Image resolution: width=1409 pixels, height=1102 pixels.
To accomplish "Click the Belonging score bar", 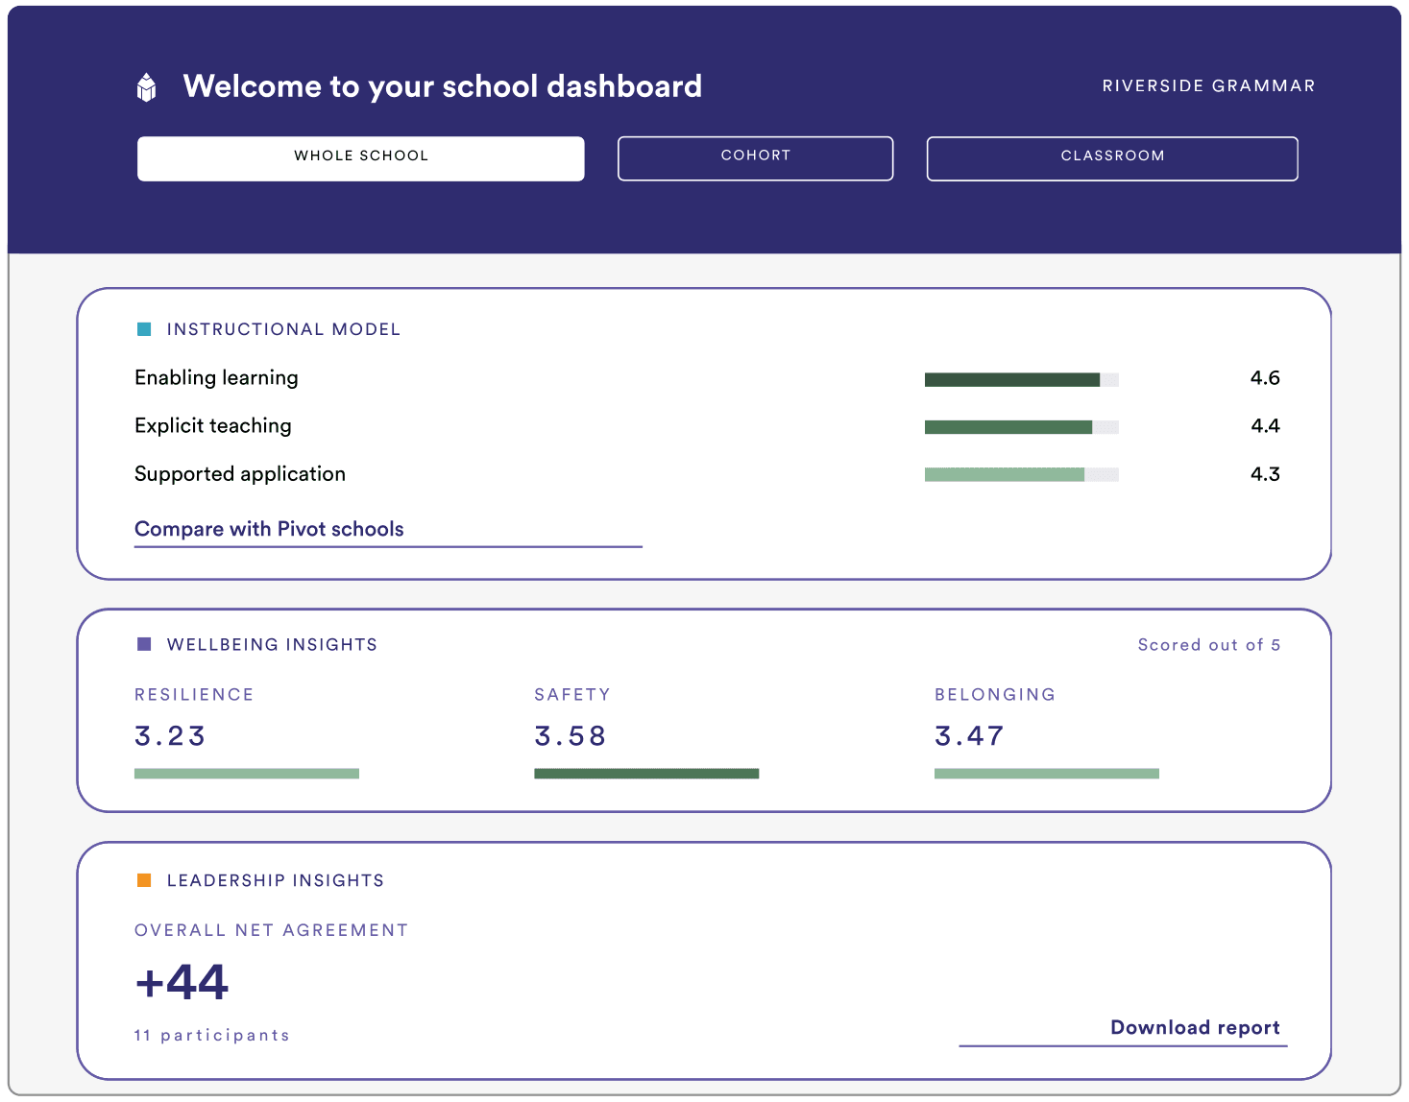I will pos(1047,774).
